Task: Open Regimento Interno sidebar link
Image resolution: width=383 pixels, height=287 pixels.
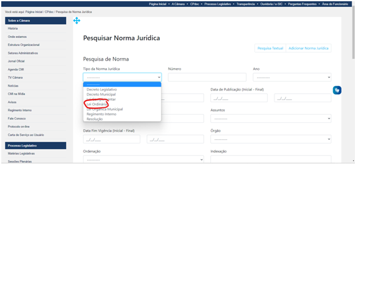Action: 20,110
